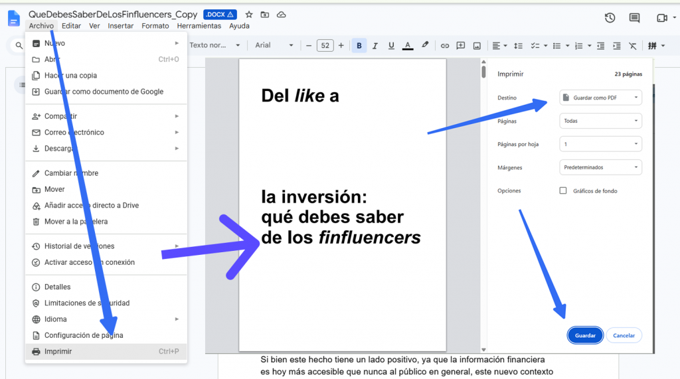Expand the Idioma submenu

point(106,319)
